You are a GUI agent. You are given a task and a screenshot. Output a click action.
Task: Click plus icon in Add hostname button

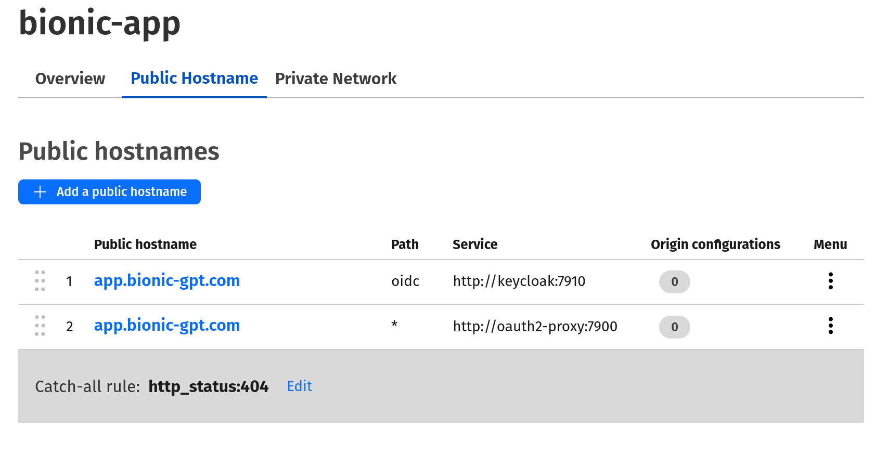point(40,192)
